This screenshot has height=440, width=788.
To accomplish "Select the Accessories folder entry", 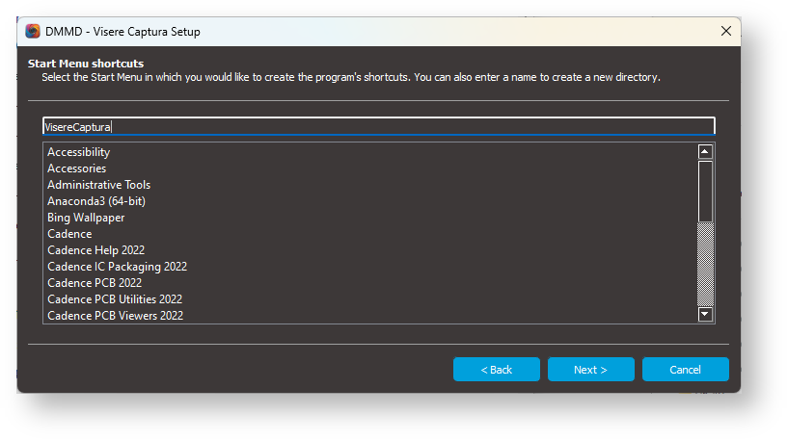I will (x=77, y=168).
